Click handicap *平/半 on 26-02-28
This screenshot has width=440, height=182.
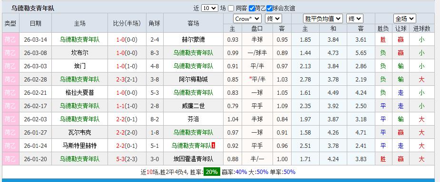257,80
